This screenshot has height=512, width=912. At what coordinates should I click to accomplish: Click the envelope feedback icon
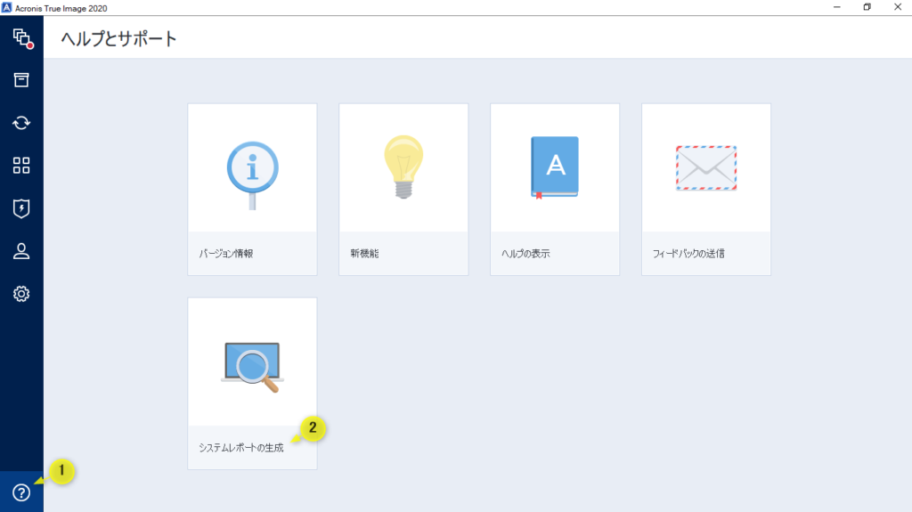coord(706,168)
